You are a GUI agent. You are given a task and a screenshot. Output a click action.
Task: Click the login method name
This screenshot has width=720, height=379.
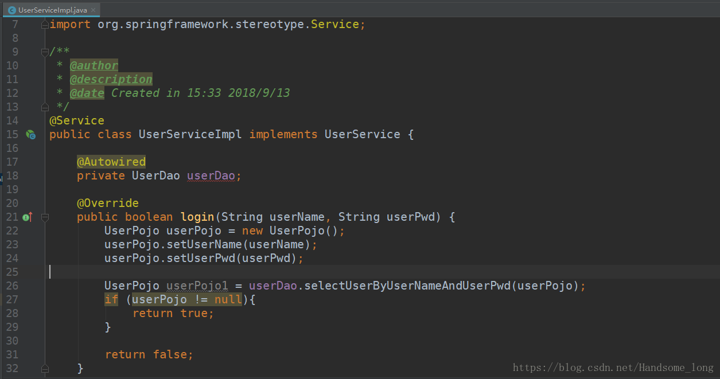[197, 217]
